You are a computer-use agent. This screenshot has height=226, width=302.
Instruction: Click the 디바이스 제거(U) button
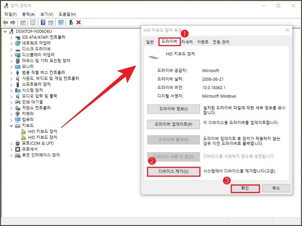[x=173, y=171]
